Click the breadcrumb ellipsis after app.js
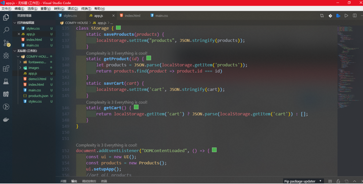Screen dimensions: 363x184 (112, 23)
